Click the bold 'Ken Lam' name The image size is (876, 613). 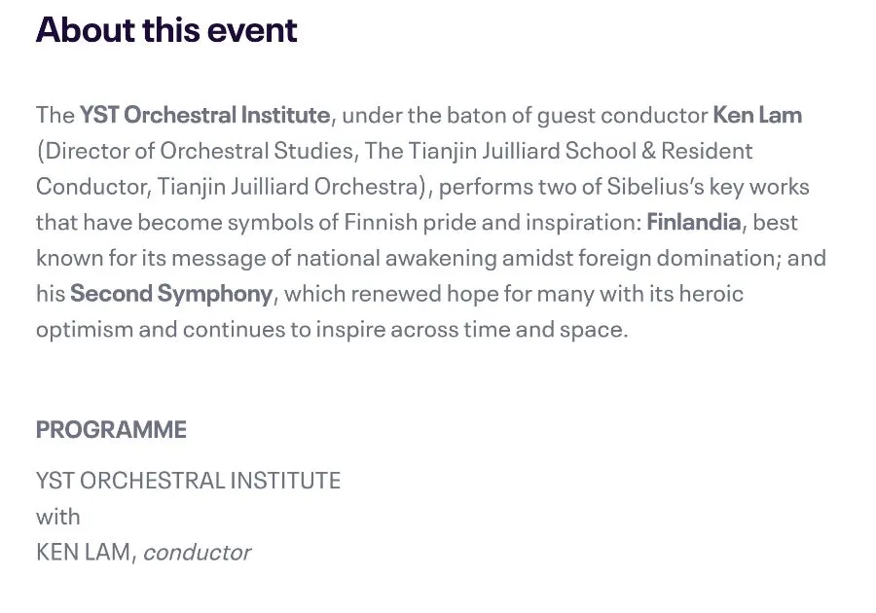point(757,115)
